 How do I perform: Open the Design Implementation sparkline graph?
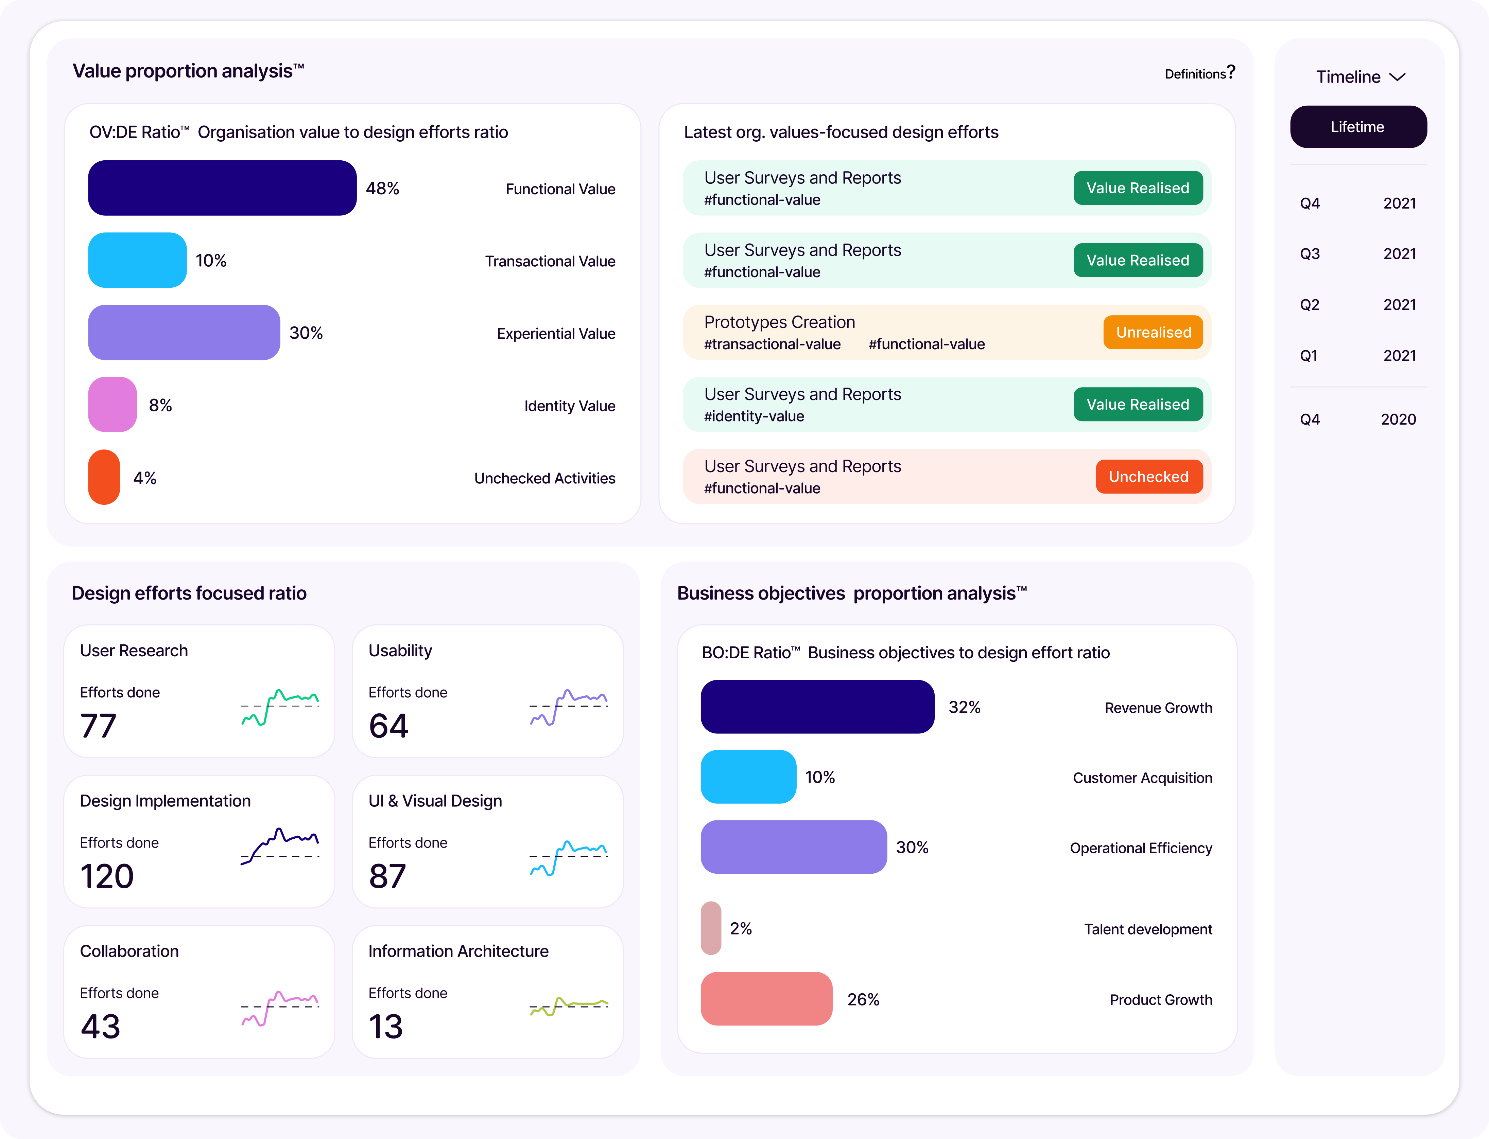pyautogui.click(x=280, y=846)
